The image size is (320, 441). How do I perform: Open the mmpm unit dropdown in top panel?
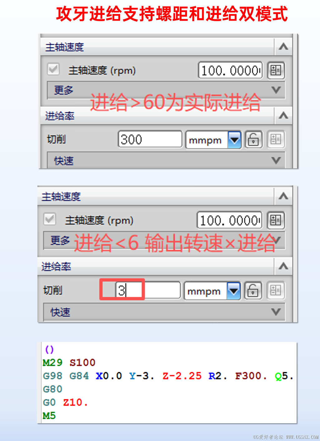tap(234, 140)
